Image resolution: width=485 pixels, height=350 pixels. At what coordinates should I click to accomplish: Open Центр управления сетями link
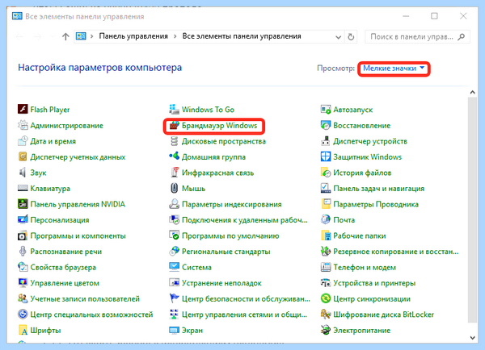(244, 315)
